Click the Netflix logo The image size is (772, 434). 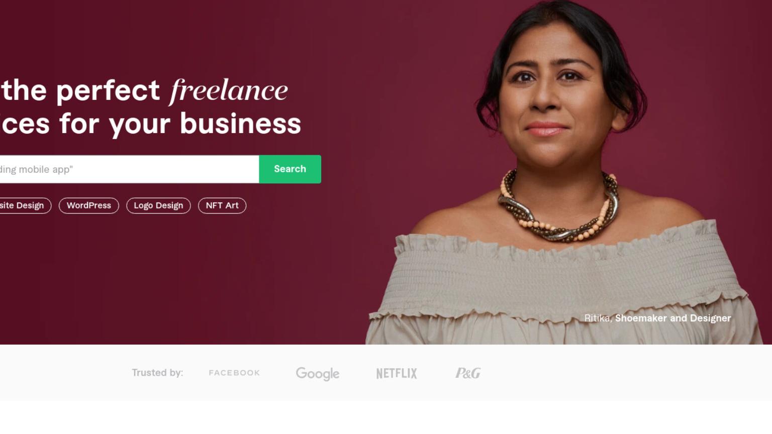click(397, 373)
